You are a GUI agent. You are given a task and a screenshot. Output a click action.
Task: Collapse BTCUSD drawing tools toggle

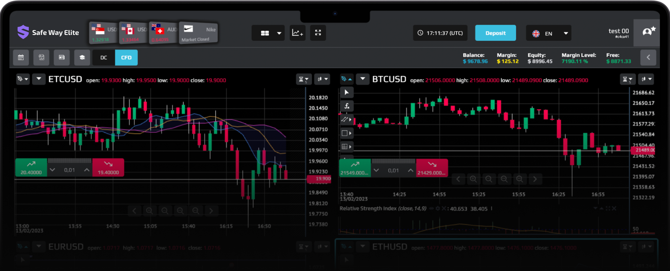[x=346, y=79]
